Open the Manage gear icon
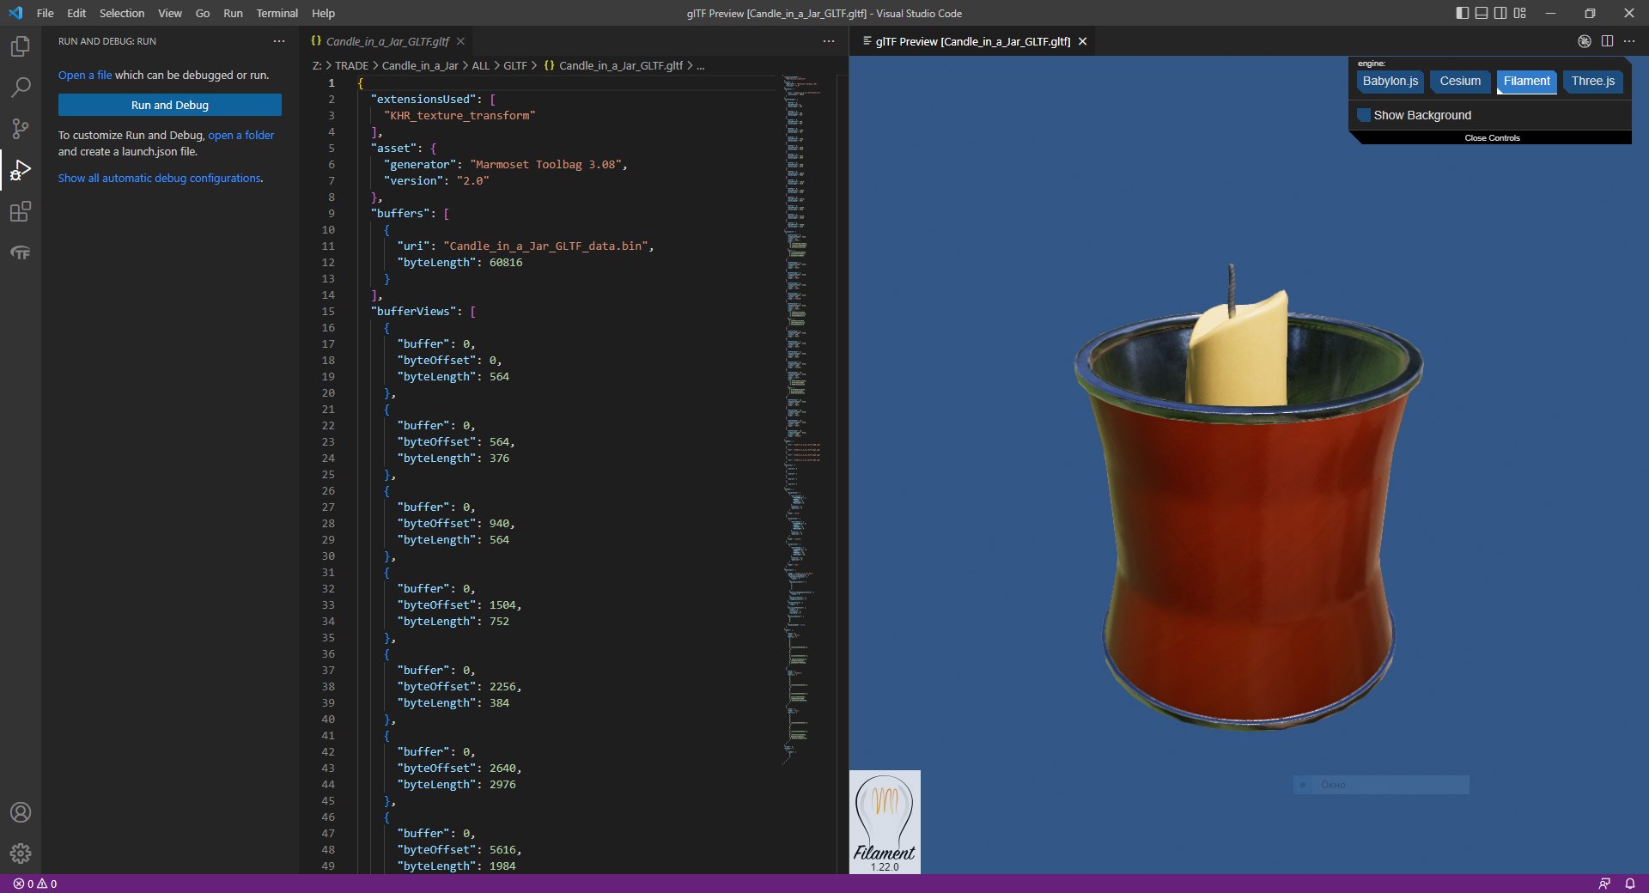 tap(21, 854)
